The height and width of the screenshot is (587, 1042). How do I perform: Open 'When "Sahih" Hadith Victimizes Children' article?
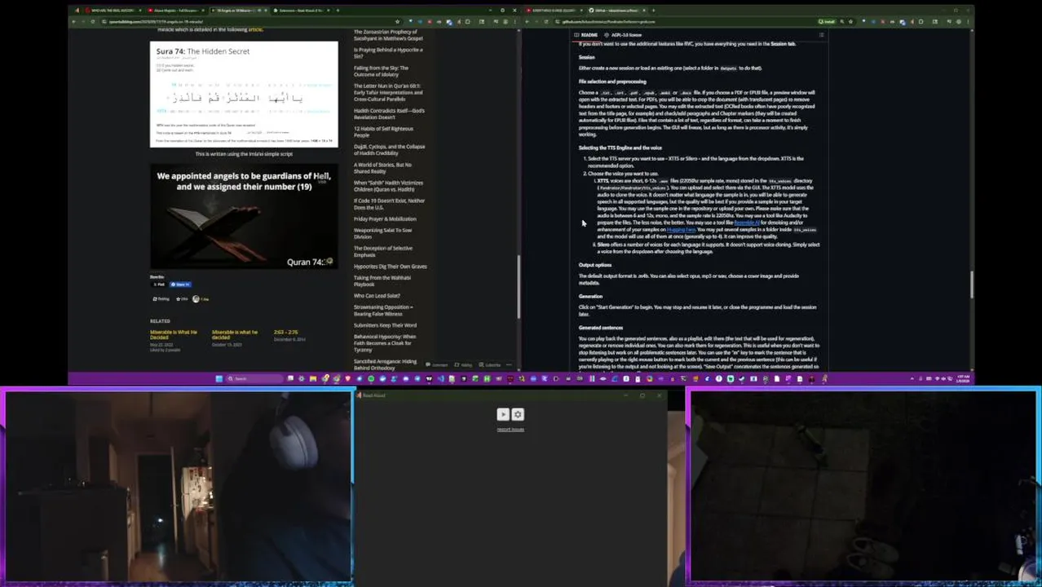click(x=388, y=186)
